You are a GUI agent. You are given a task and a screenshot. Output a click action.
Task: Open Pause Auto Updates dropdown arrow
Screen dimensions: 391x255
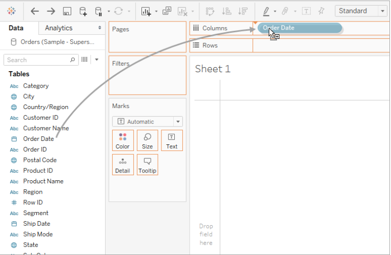[x=109, y=11]
